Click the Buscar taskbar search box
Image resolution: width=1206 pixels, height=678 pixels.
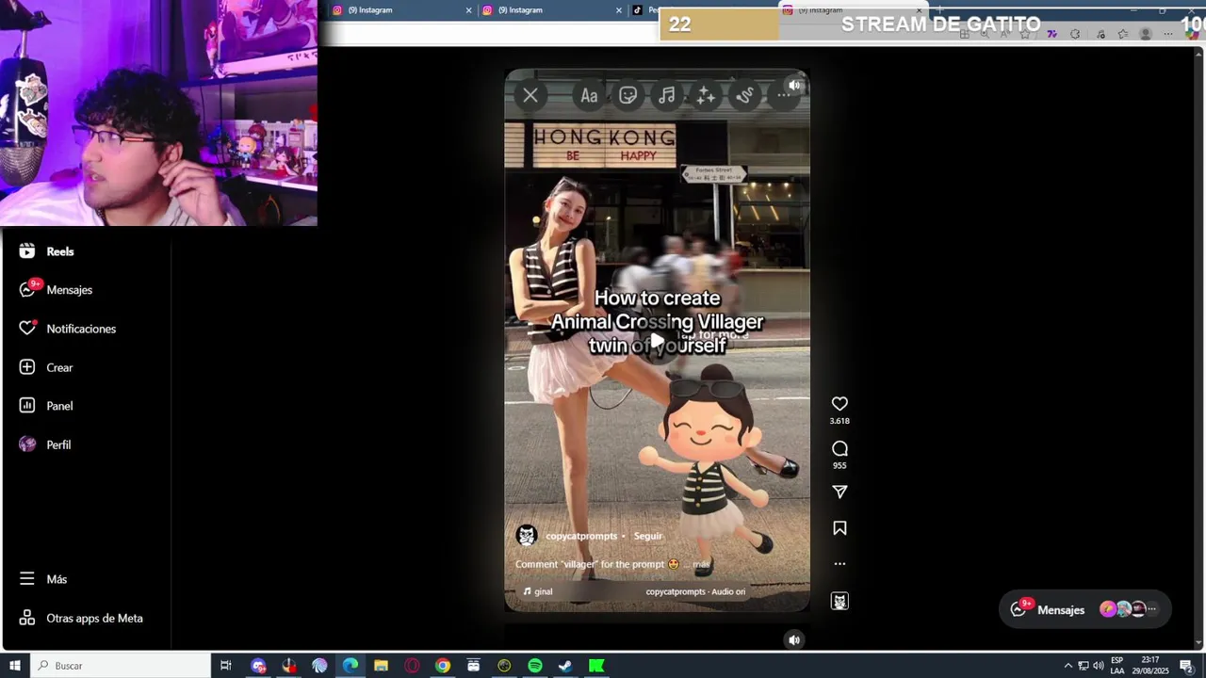pos(121,666)
